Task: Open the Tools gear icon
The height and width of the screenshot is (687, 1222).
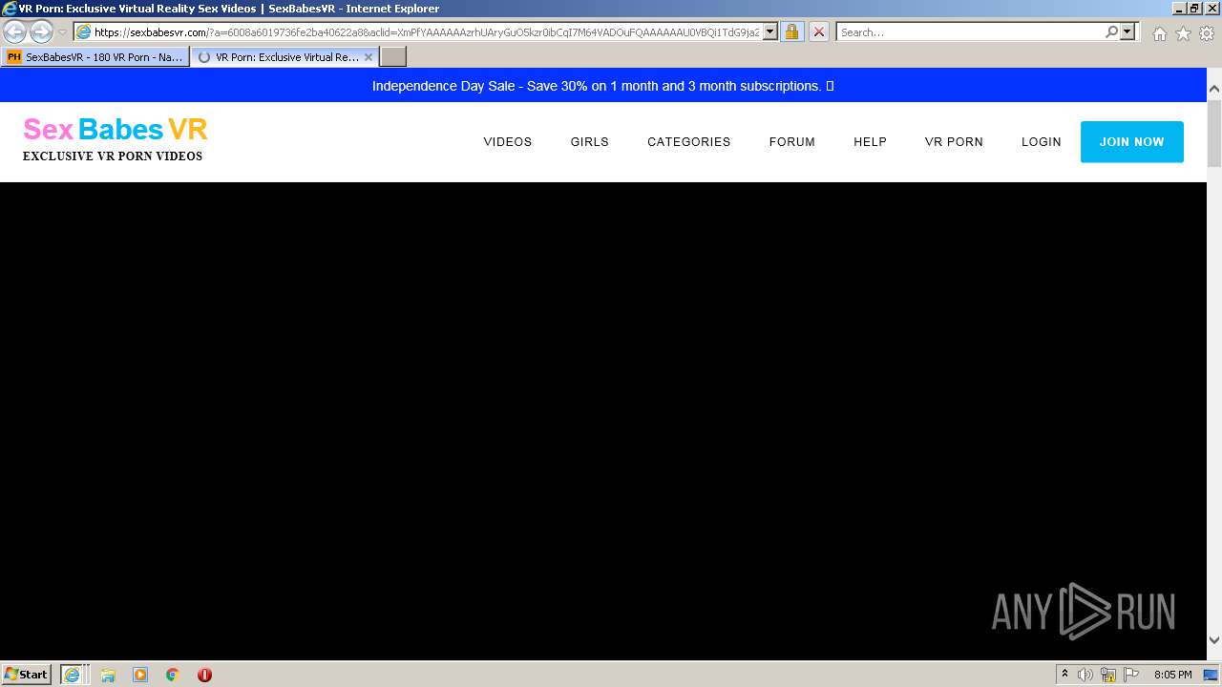Action: [x=1207, y=33]
